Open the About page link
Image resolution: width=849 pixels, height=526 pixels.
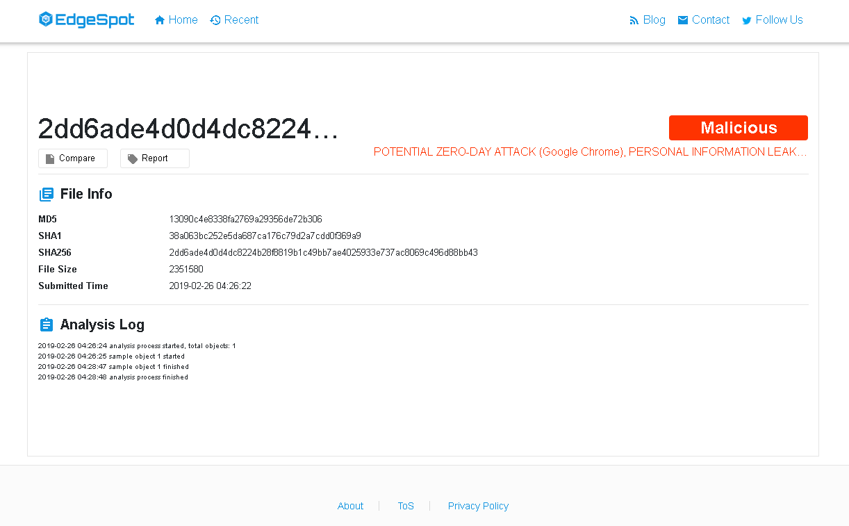[x=350, y=506]
